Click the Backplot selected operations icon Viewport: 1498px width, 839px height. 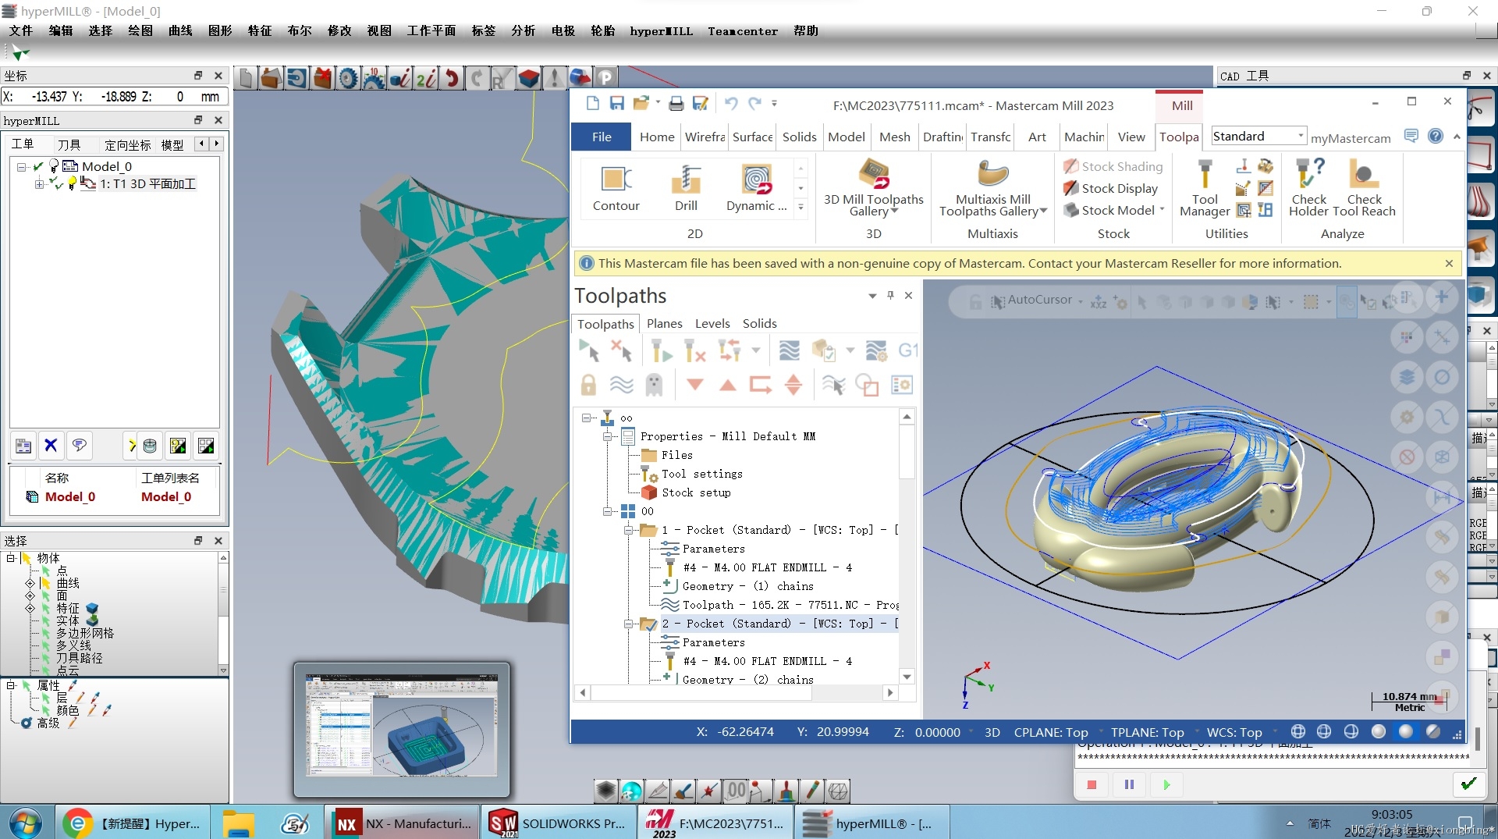pyautogui.click(x=790, y=350)
